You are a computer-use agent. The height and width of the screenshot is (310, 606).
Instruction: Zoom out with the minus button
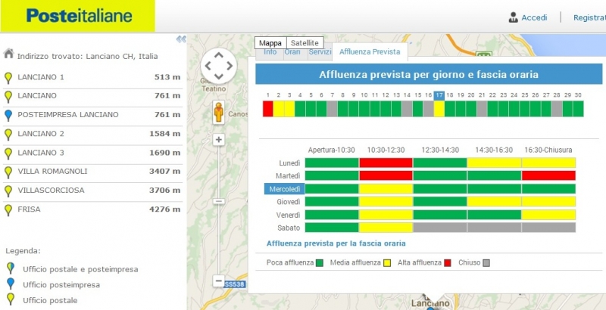tap(218, 281)
